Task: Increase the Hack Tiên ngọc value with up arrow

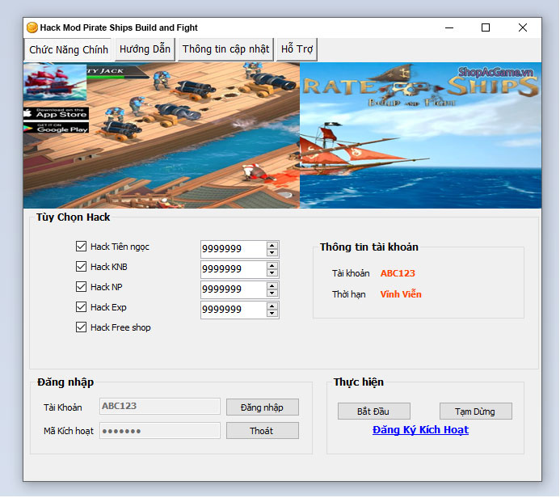Action: 272,246
